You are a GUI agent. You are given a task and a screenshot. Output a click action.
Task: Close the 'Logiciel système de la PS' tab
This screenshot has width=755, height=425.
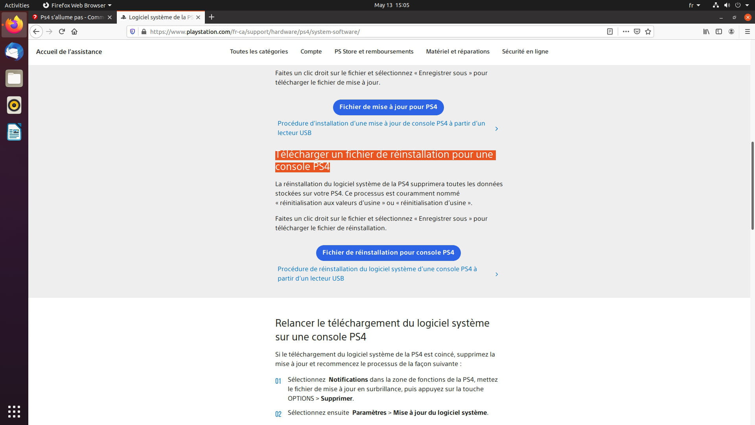198,17
